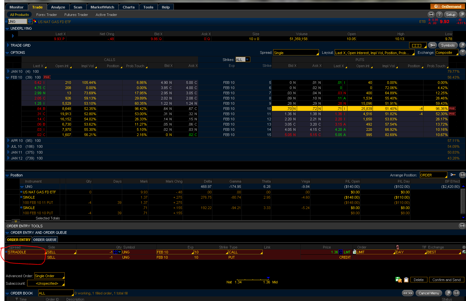Image resolution: width=466 pixels, height=301 pixels.
Task: Save order with the green disk icon
Action: [x=398, y=280]
